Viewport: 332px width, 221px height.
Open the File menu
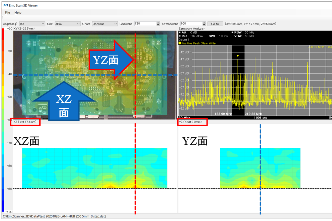point(7,12)
